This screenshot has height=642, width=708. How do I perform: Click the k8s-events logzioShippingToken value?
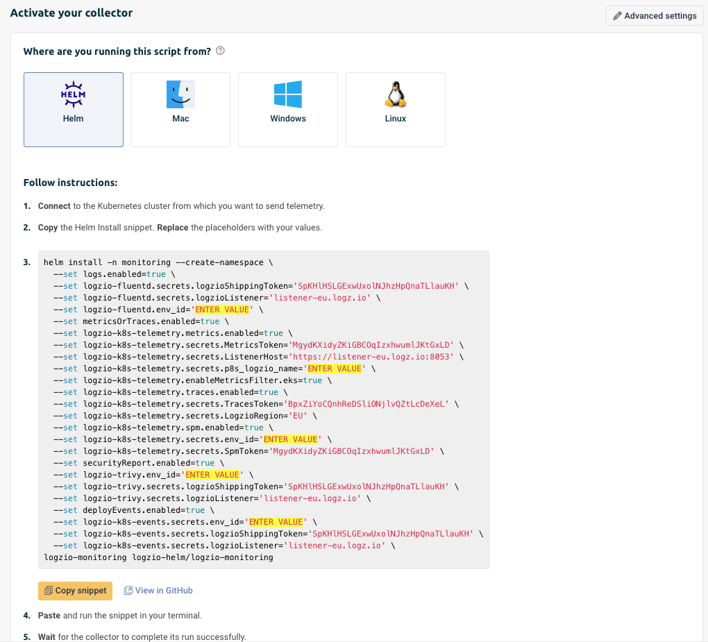391,534
